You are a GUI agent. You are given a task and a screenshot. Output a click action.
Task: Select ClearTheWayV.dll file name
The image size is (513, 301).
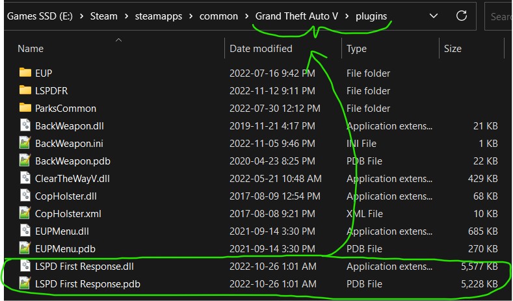coord(72,179)
